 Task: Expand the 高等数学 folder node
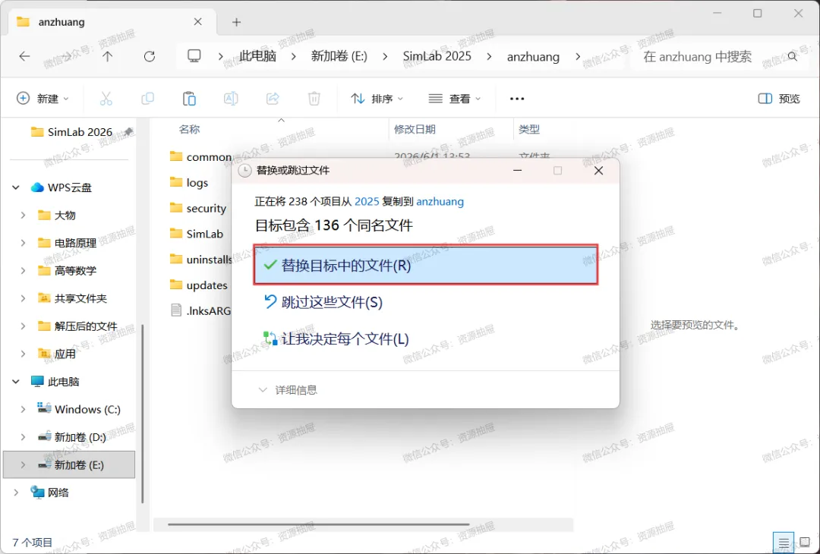[x=23, y=271]
